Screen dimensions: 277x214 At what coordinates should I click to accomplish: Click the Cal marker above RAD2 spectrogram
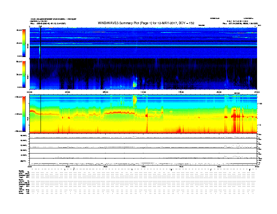pyautogui.click(x=40, y=26)
